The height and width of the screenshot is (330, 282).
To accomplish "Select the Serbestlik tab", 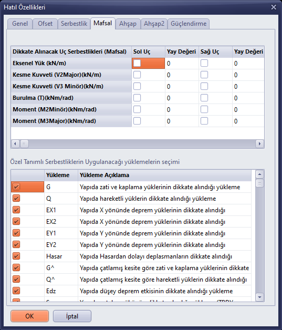I will (74, 24).
